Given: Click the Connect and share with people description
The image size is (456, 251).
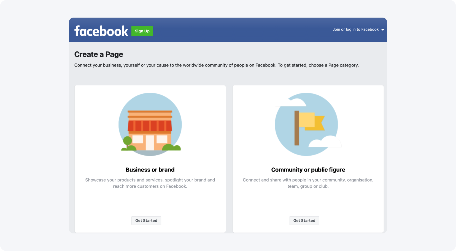Looking at the screenshot, I should tap(308, 183).
